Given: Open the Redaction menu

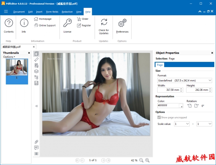Looking at the screenshot, I should click(67, 12).
